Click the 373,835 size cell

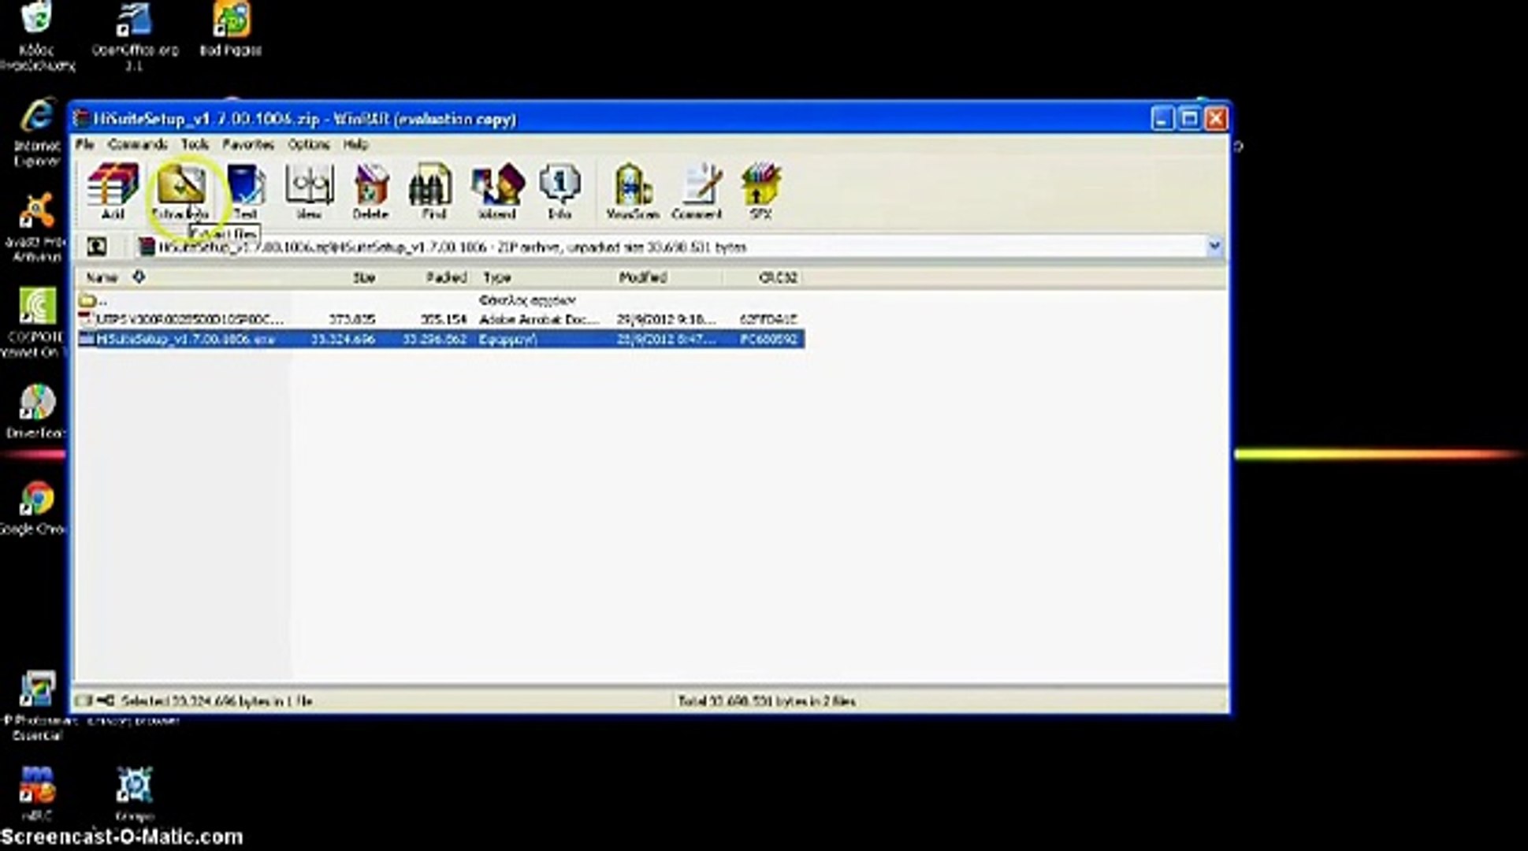tap(351, 319)
